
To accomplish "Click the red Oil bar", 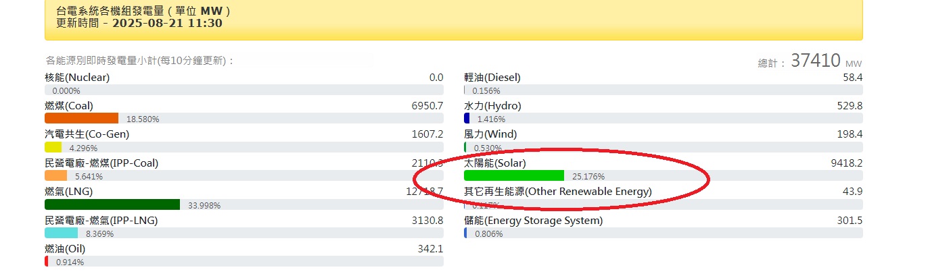I will pos(46,261).
